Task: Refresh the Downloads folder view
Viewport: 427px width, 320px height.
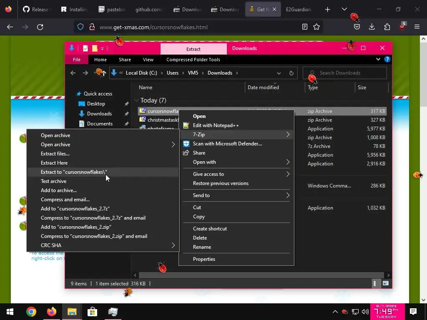Action: (x=291, y=73)
